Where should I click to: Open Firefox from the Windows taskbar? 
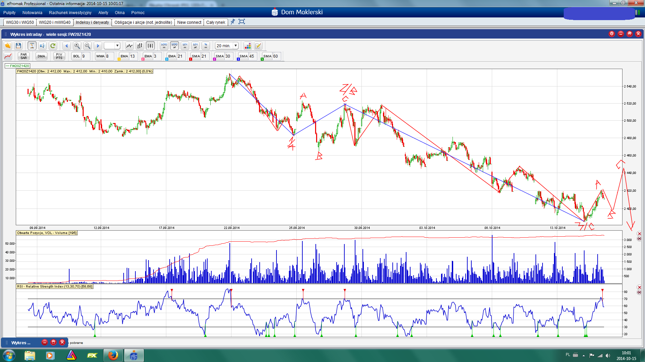coord(113,355)
